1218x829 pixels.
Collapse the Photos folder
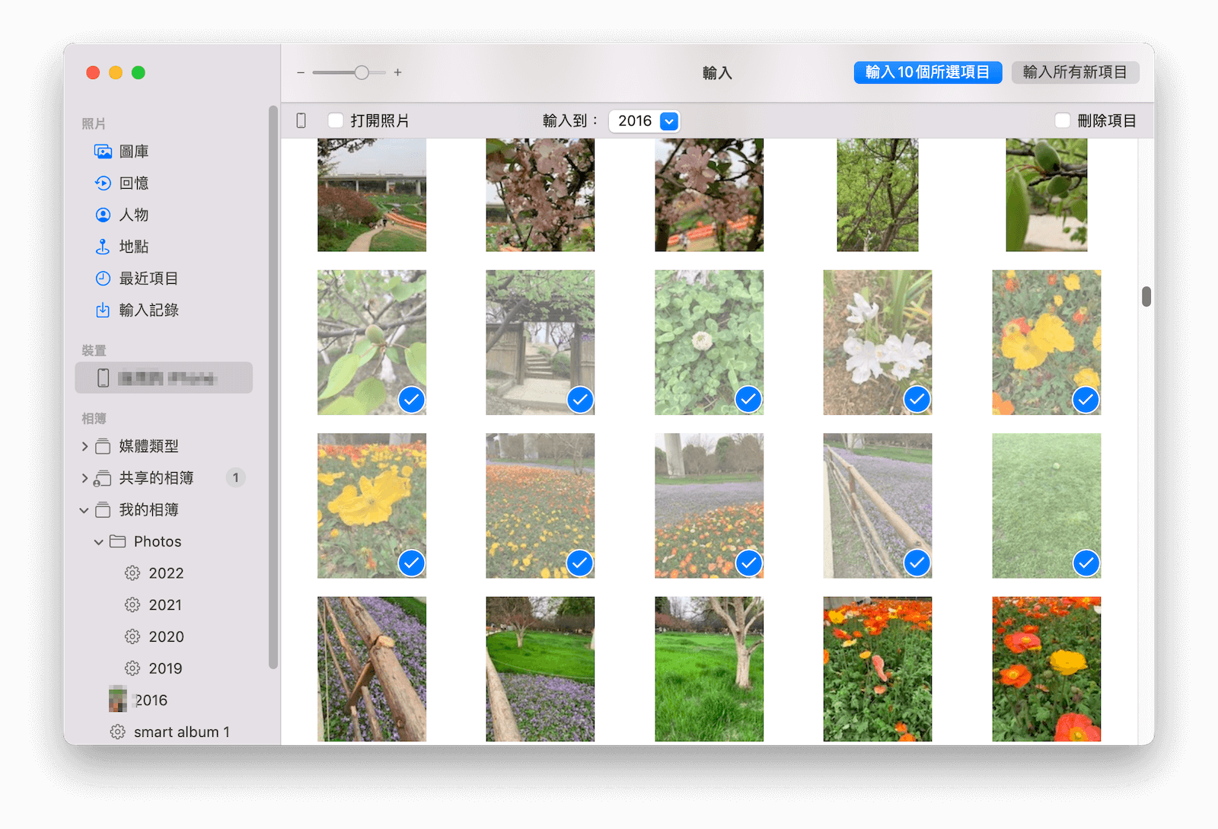[x=98, y=542]
